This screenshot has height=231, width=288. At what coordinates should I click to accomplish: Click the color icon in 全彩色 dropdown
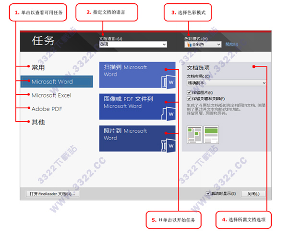[x=189, y=45]
